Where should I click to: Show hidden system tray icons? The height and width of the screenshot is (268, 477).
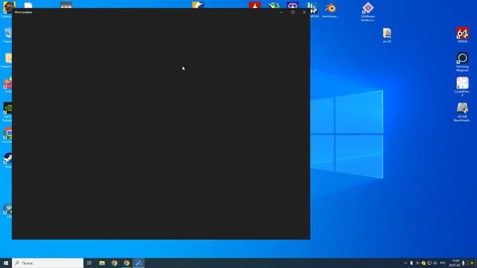405,263
